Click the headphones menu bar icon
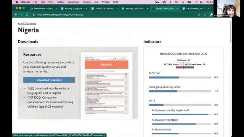Screen dimensions: 244x137 point(183,2)
